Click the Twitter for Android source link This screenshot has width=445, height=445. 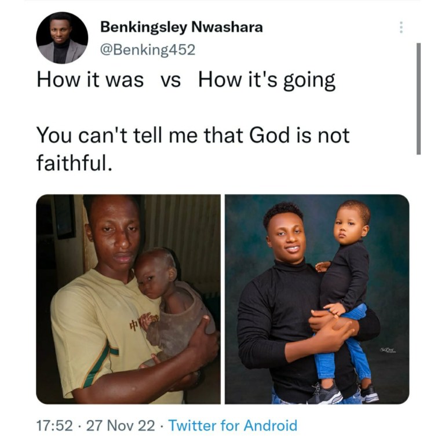(x=233, y=426)
